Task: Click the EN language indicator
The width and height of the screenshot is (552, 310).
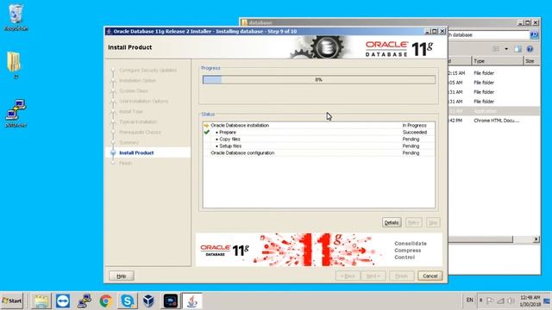Action: coord(469,301)
